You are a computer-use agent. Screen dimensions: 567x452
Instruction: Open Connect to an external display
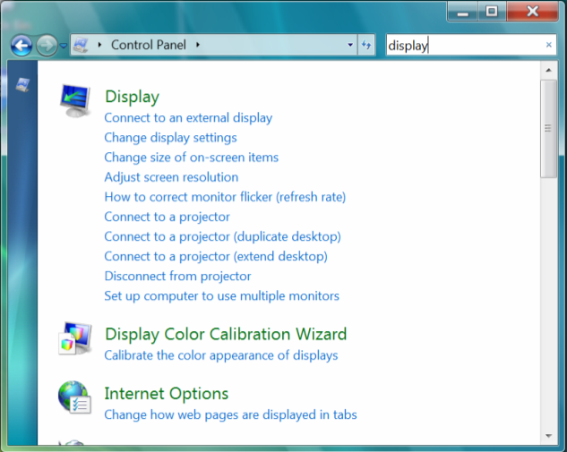click(188, 118)
